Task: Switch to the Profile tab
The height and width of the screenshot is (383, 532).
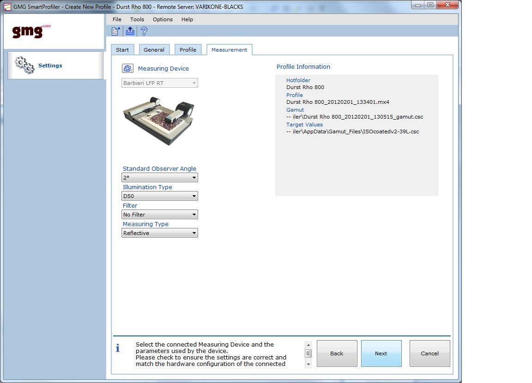Action: point(187,49)
